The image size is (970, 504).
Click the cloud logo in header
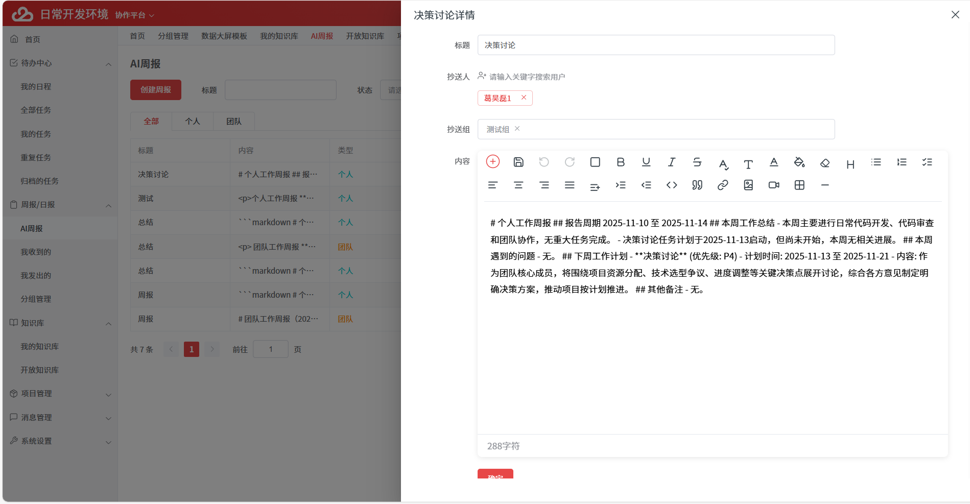(x=22, y=14)
